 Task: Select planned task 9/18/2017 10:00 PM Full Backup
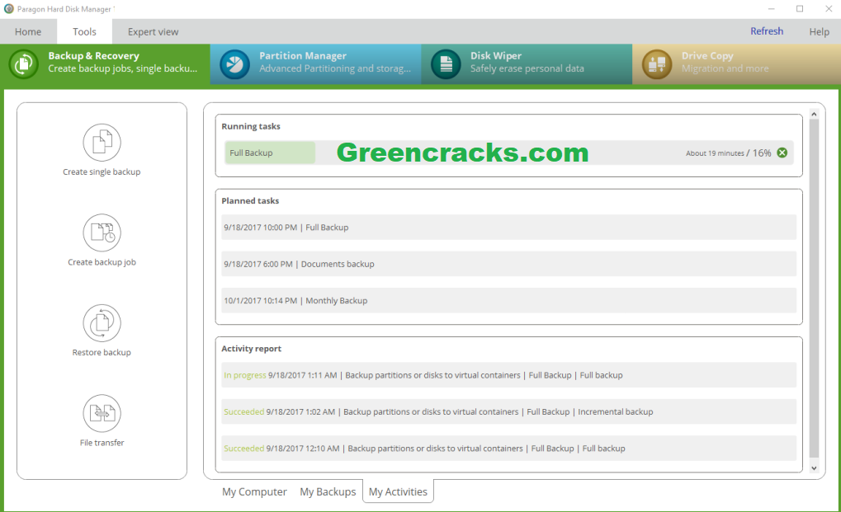point(508,227)
